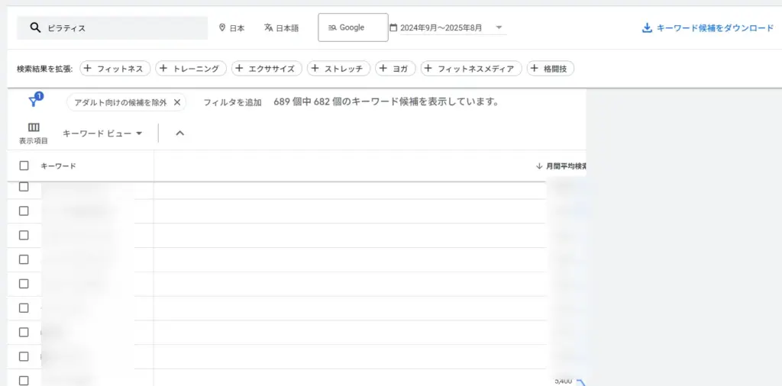
Task: Sort by 月間平均検索 column header
Action: pyautogui.click(x=564, y=166)
